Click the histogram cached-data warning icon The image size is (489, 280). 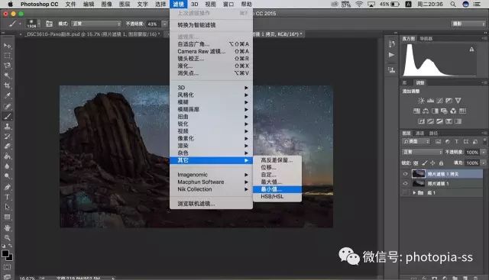point(471,50)
